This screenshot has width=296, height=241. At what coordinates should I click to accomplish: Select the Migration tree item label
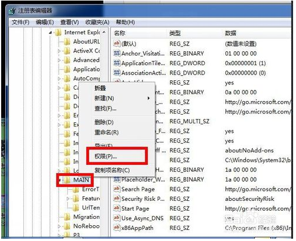pyautogui.click(x=86, y=217)
